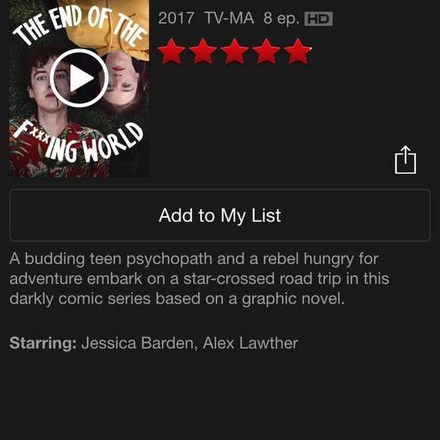Tap the 8 ep. episode count
This screenshot has height=440, width=440.
(x=281, y=19)
